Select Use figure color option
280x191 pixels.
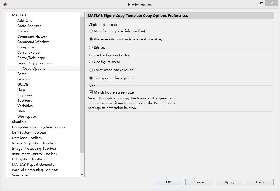pyautogui.click(x=91, y=62)
